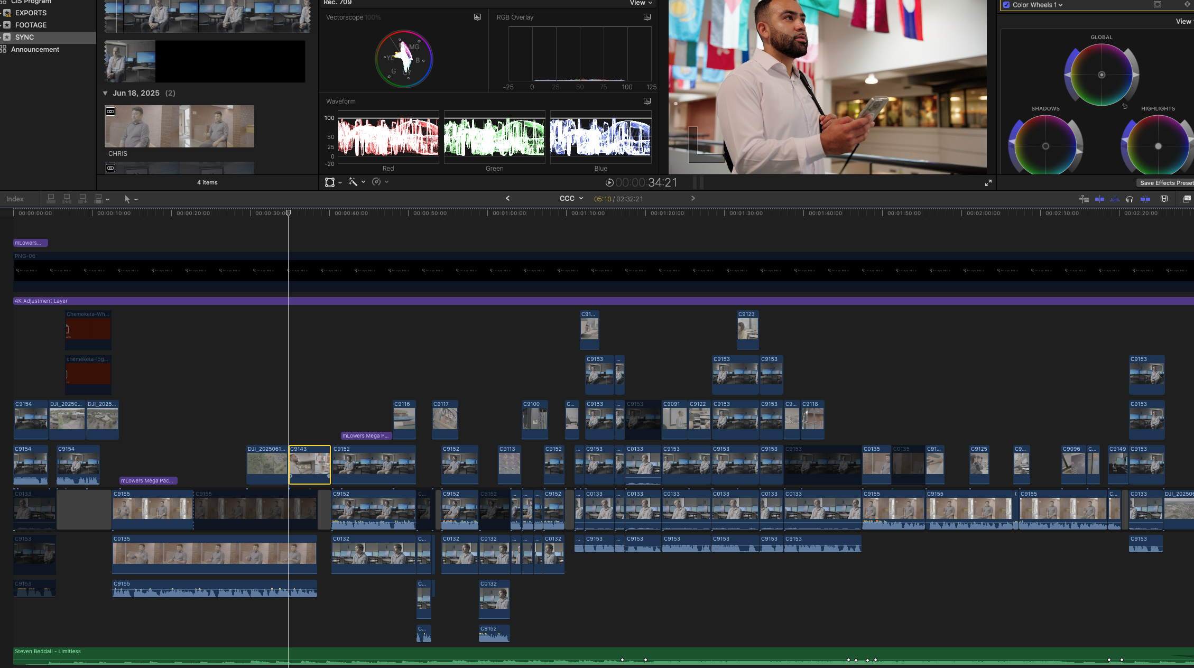
Task: Open the Enhancements magic wand menu icon
Action: pyautogui.click(x=353, y=182)
